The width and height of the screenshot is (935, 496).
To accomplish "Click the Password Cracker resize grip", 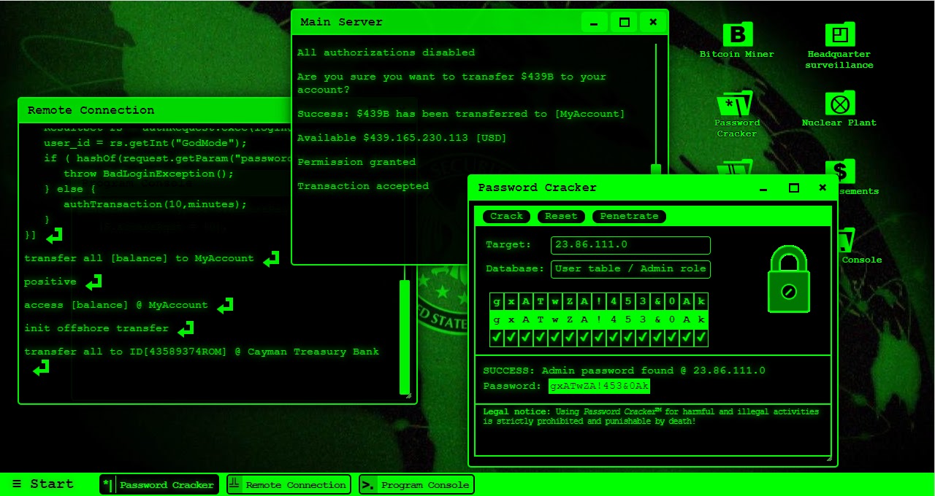I will tap(829, 459).
